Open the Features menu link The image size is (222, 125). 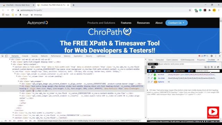pyautogui.click(x=126, y=23)
